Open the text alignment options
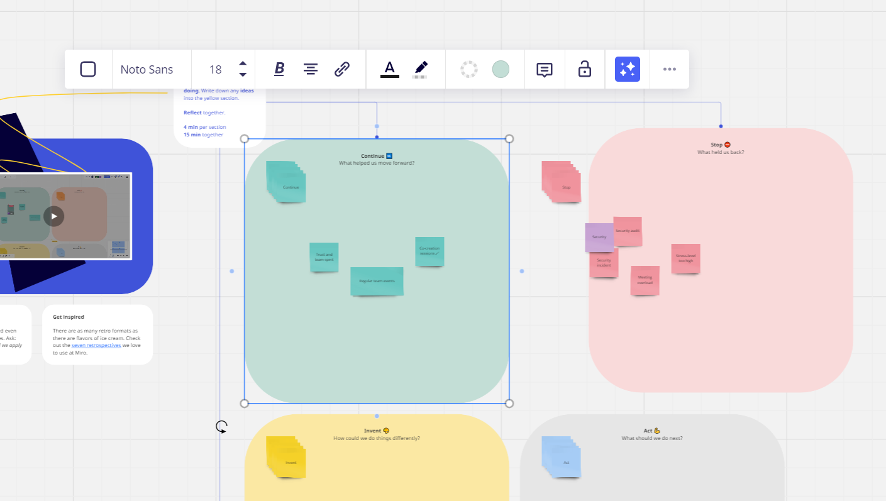 point(310,69)
